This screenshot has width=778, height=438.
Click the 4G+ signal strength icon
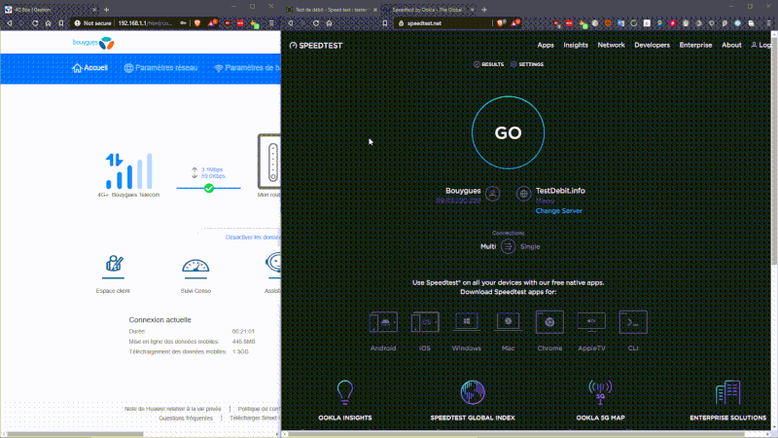pyautogui.click(x=128, y=171)
